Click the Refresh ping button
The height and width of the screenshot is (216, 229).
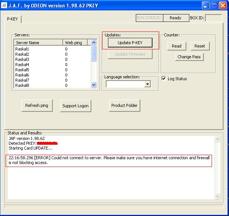pos(37,105)
